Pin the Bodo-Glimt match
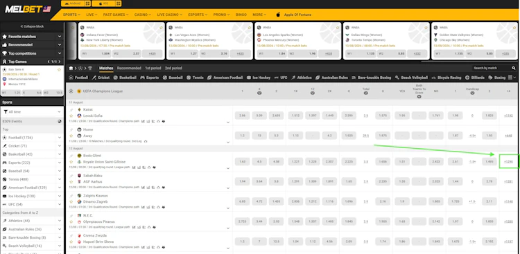Image resolution: width=520 pixels, height=254 pixels. 71,156
